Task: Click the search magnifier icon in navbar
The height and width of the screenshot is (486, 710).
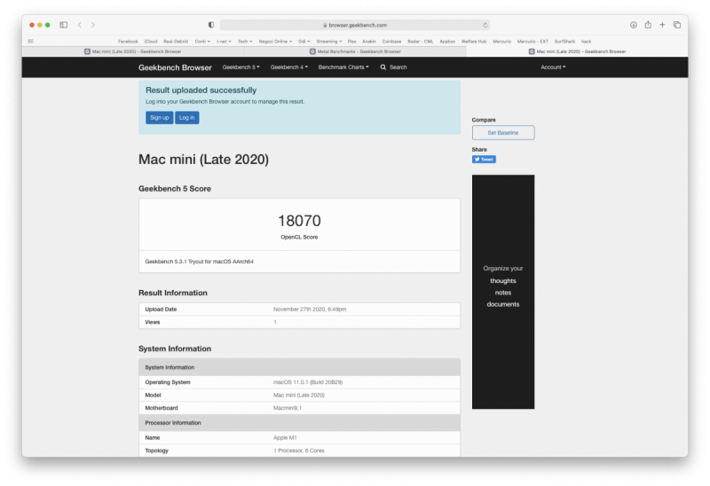Action: (x=383, y=67)
